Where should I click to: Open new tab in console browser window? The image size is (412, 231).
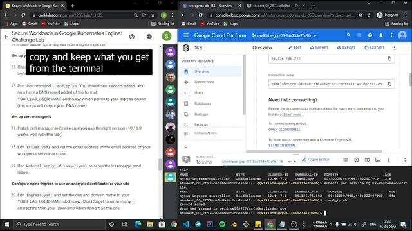314,6
